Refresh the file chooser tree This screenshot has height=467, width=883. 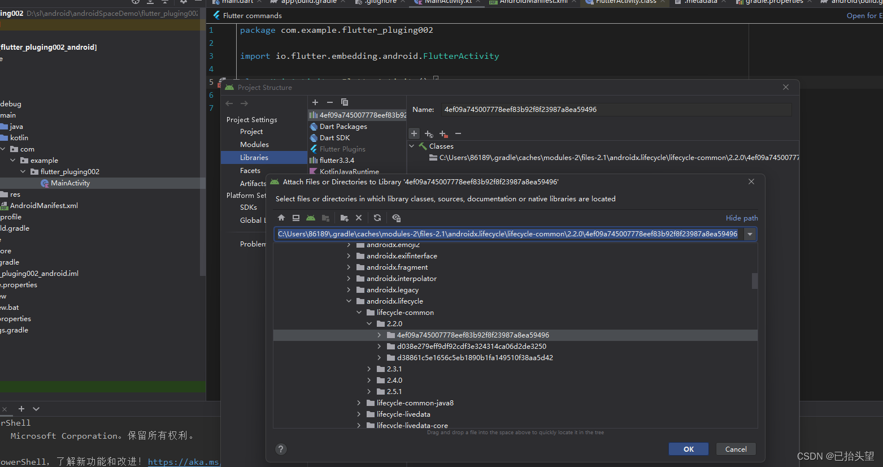[377, 218]
